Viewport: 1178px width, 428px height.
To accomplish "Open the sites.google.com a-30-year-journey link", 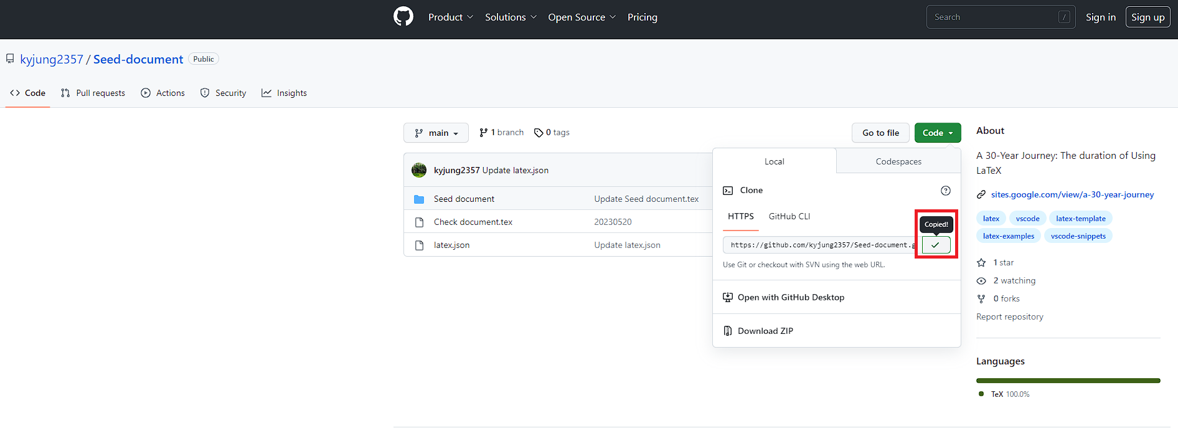I will click(x=1072, y=194).
